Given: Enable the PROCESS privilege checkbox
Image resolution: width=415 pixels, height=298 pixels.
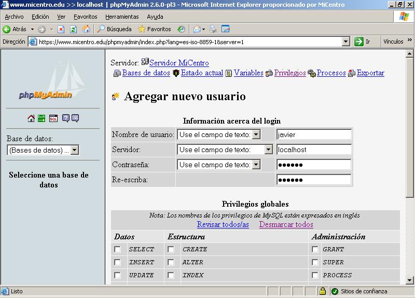Looking at the screenshot, I should 315,275.
